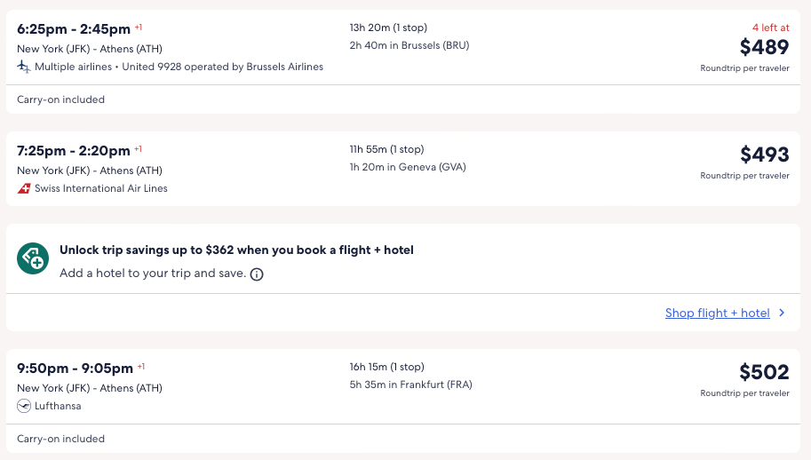Select the $493 Swiss flight price
The image size is (811, 460).
[764, 155]
